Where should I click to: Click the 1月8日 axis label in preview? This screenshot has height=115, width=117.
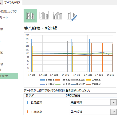(x=31, y=75)
